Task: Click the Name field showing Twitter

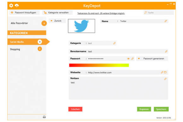Action: pyautogui.click(x=134, y=21)
